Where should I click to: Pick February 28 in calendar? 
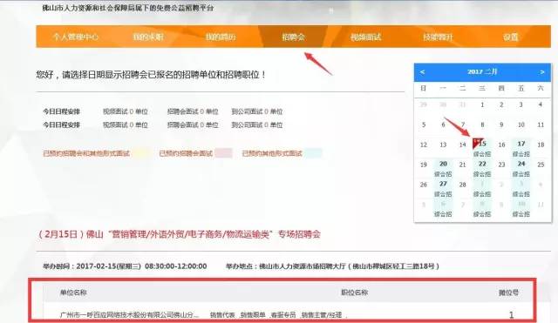462,185
